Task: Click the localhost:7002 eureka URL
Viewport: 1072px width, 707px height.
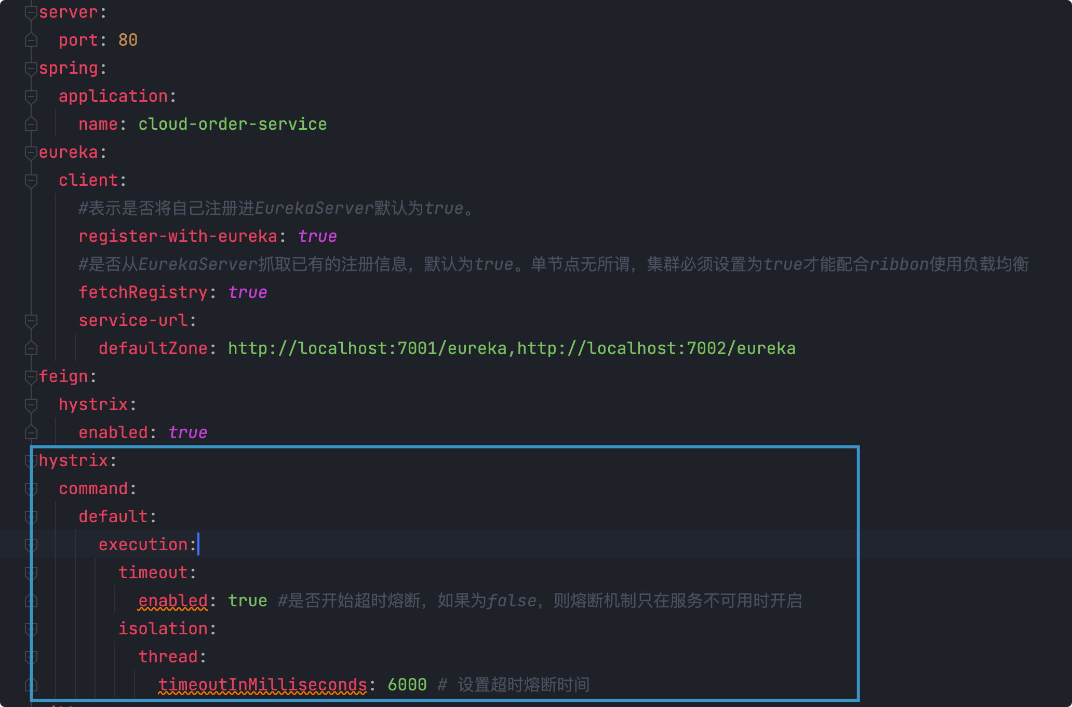Action: [656, 348]
